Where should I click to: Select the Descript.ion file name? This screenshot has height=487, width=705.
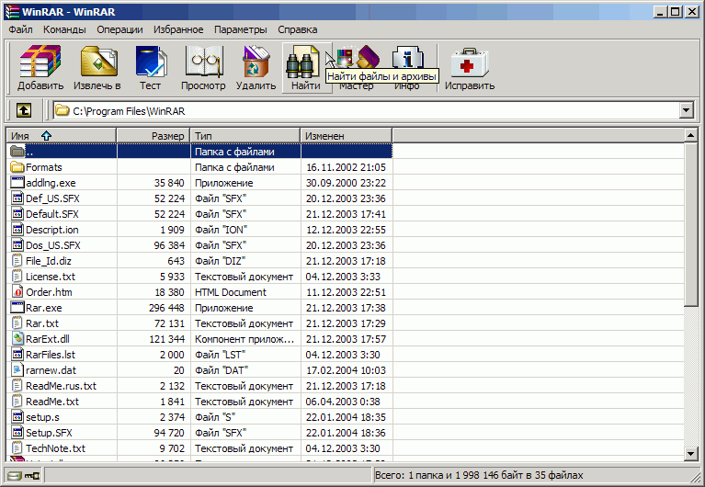click(x=52, y=230)
